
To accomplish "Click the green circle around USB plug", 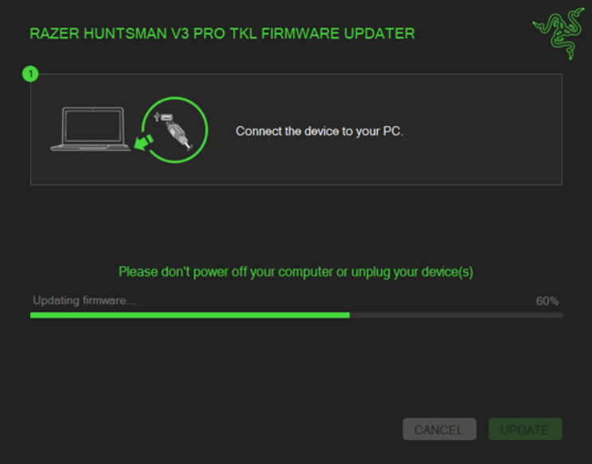I will click(174, 130).
